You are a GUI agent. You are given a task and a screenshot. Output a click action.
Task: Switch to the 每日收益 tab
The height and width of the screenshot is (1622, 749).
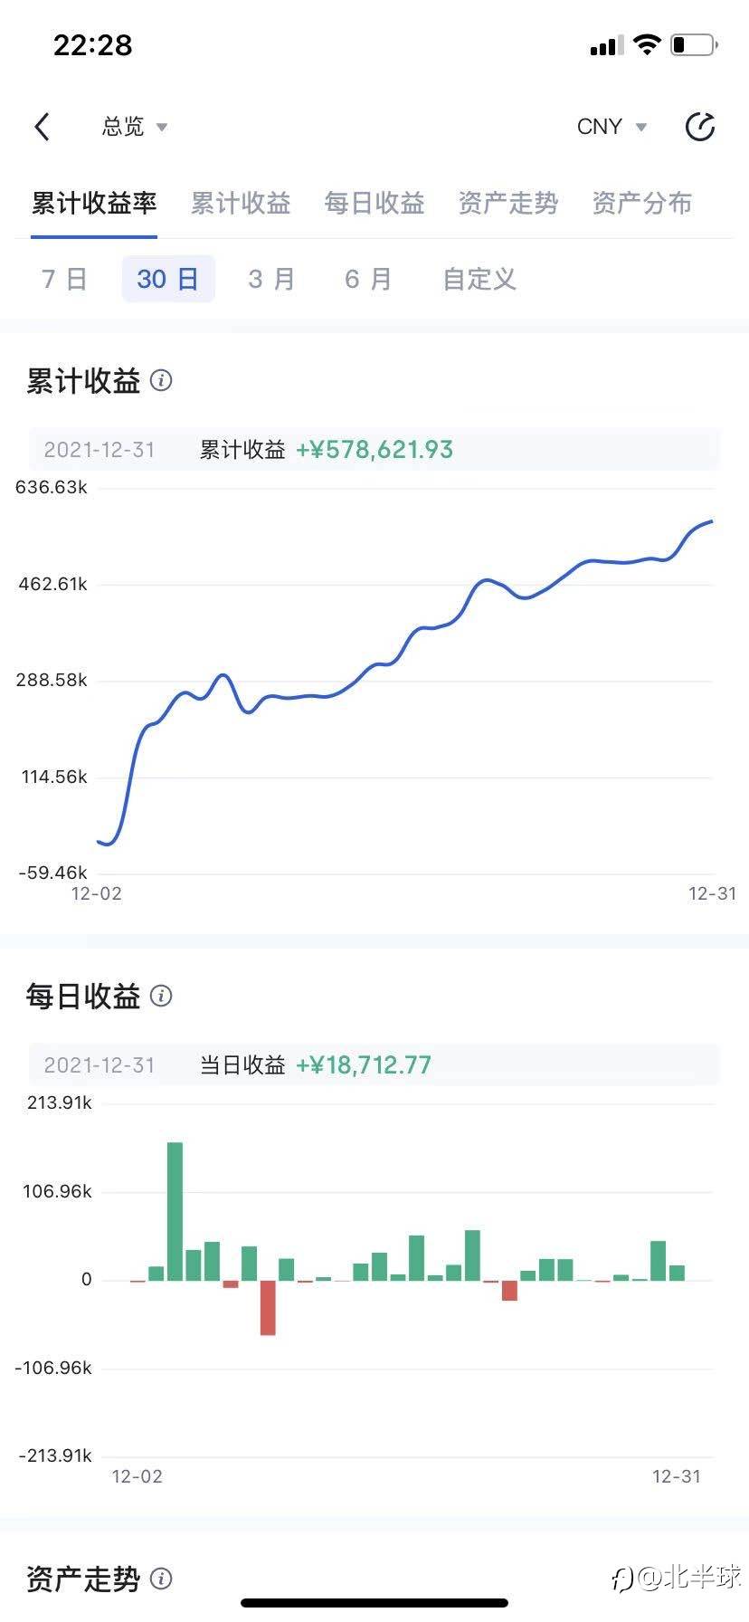click(x=374, y=203)
